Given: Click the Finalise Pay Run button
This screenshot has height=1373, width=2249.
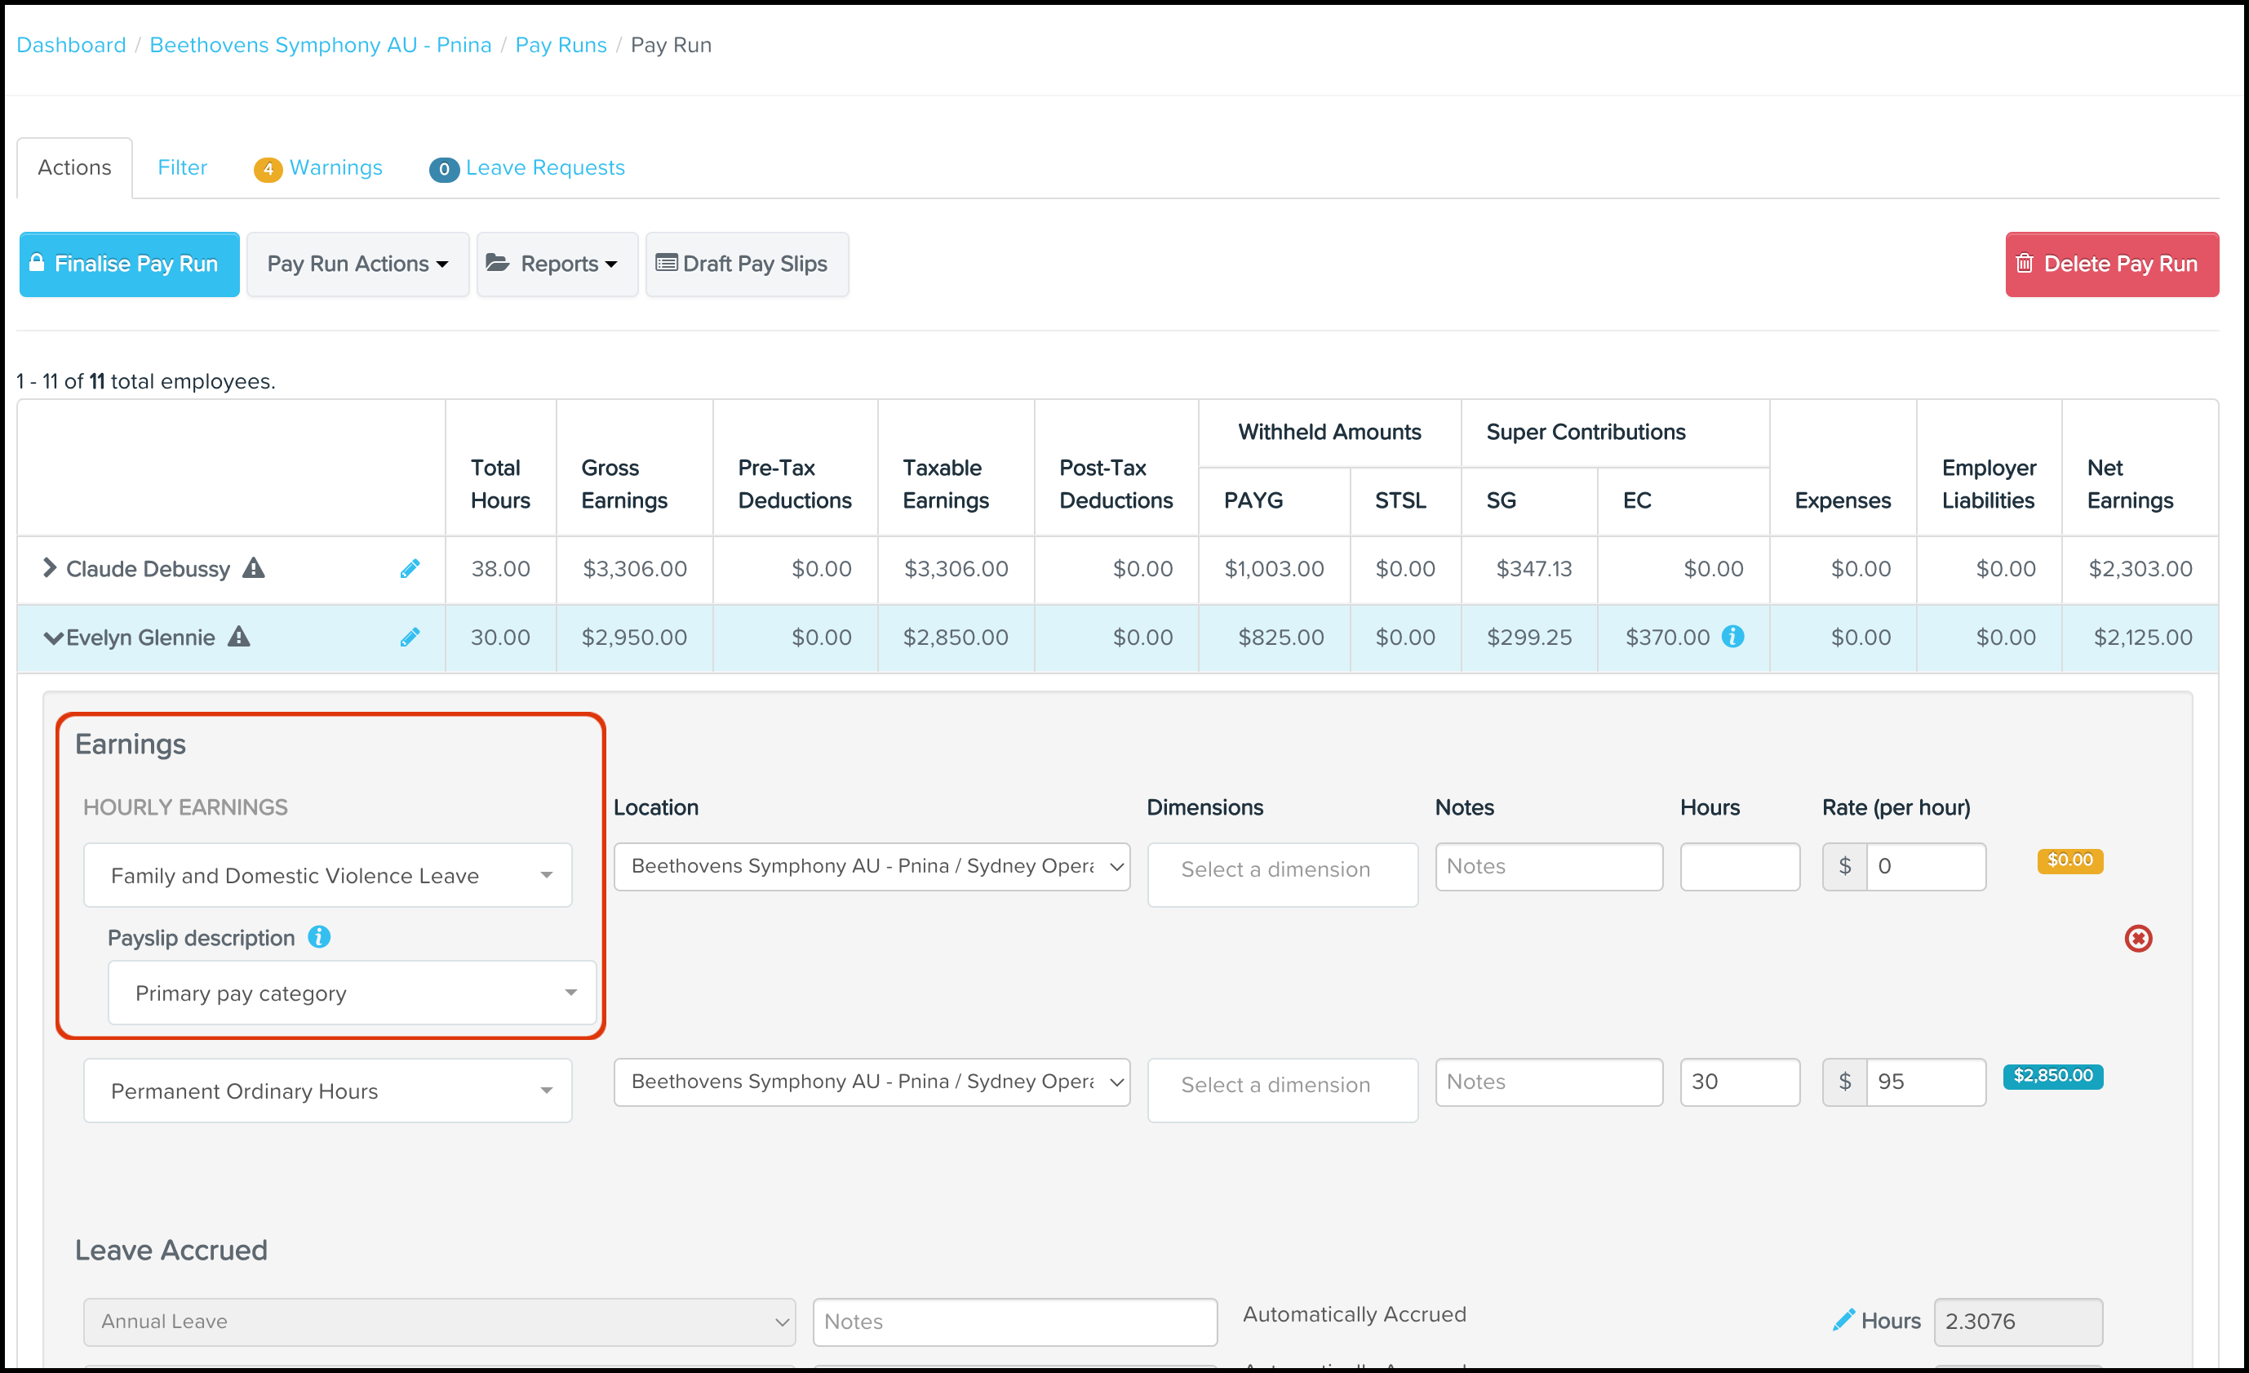Looking at the screenshot, I should (x=130, y=264).
